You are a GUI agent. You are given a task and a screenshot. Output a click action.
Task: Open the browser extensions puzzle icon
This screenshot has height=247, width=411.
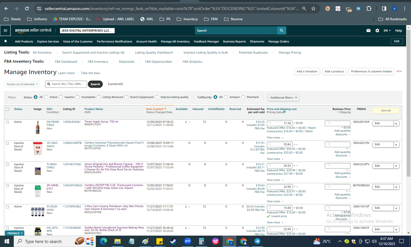tap(369, 9)
